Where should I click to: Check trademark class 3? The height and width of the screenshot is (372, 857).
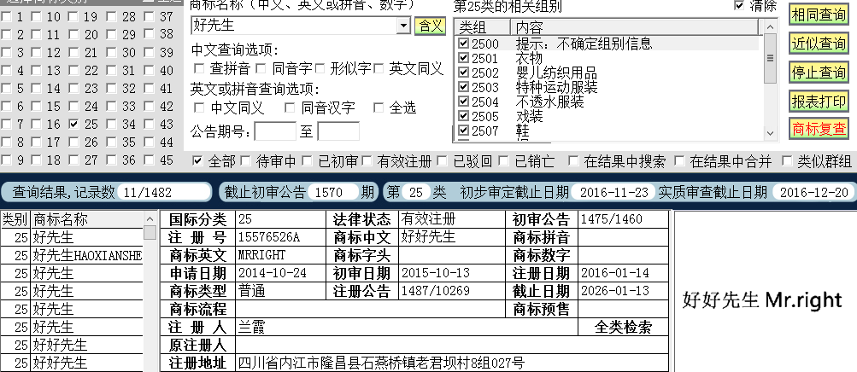tap(6, 53)
